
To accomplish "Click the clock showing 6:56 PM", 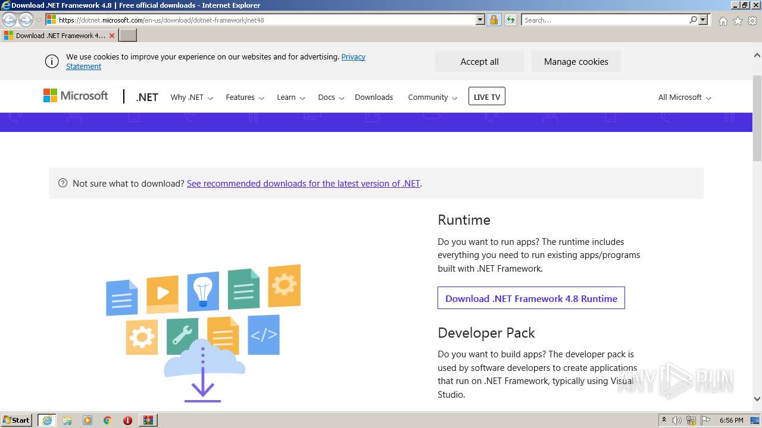I will tap(731, 420).
